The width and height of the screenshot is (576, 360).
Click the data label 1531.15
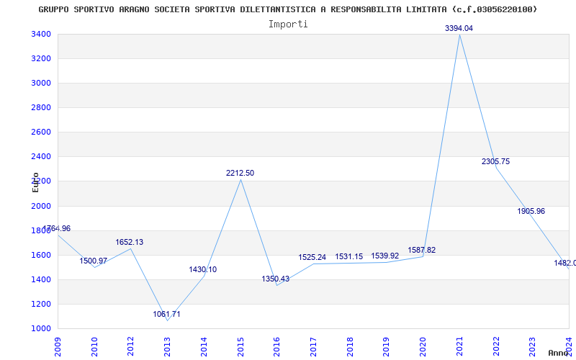click(349, 257)
